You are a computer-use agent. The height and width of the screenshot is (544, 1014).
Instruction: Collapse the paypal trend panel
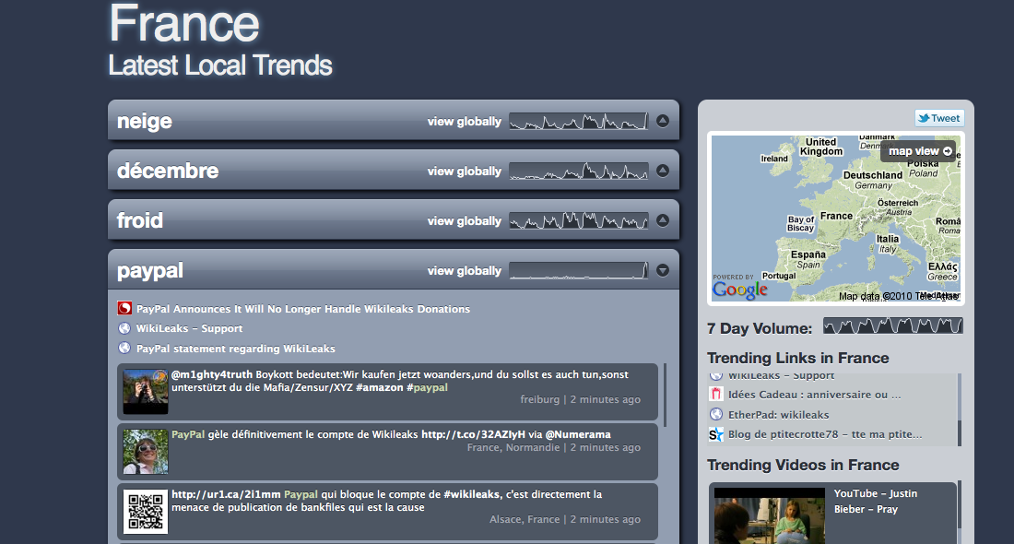tap(662, 270)
